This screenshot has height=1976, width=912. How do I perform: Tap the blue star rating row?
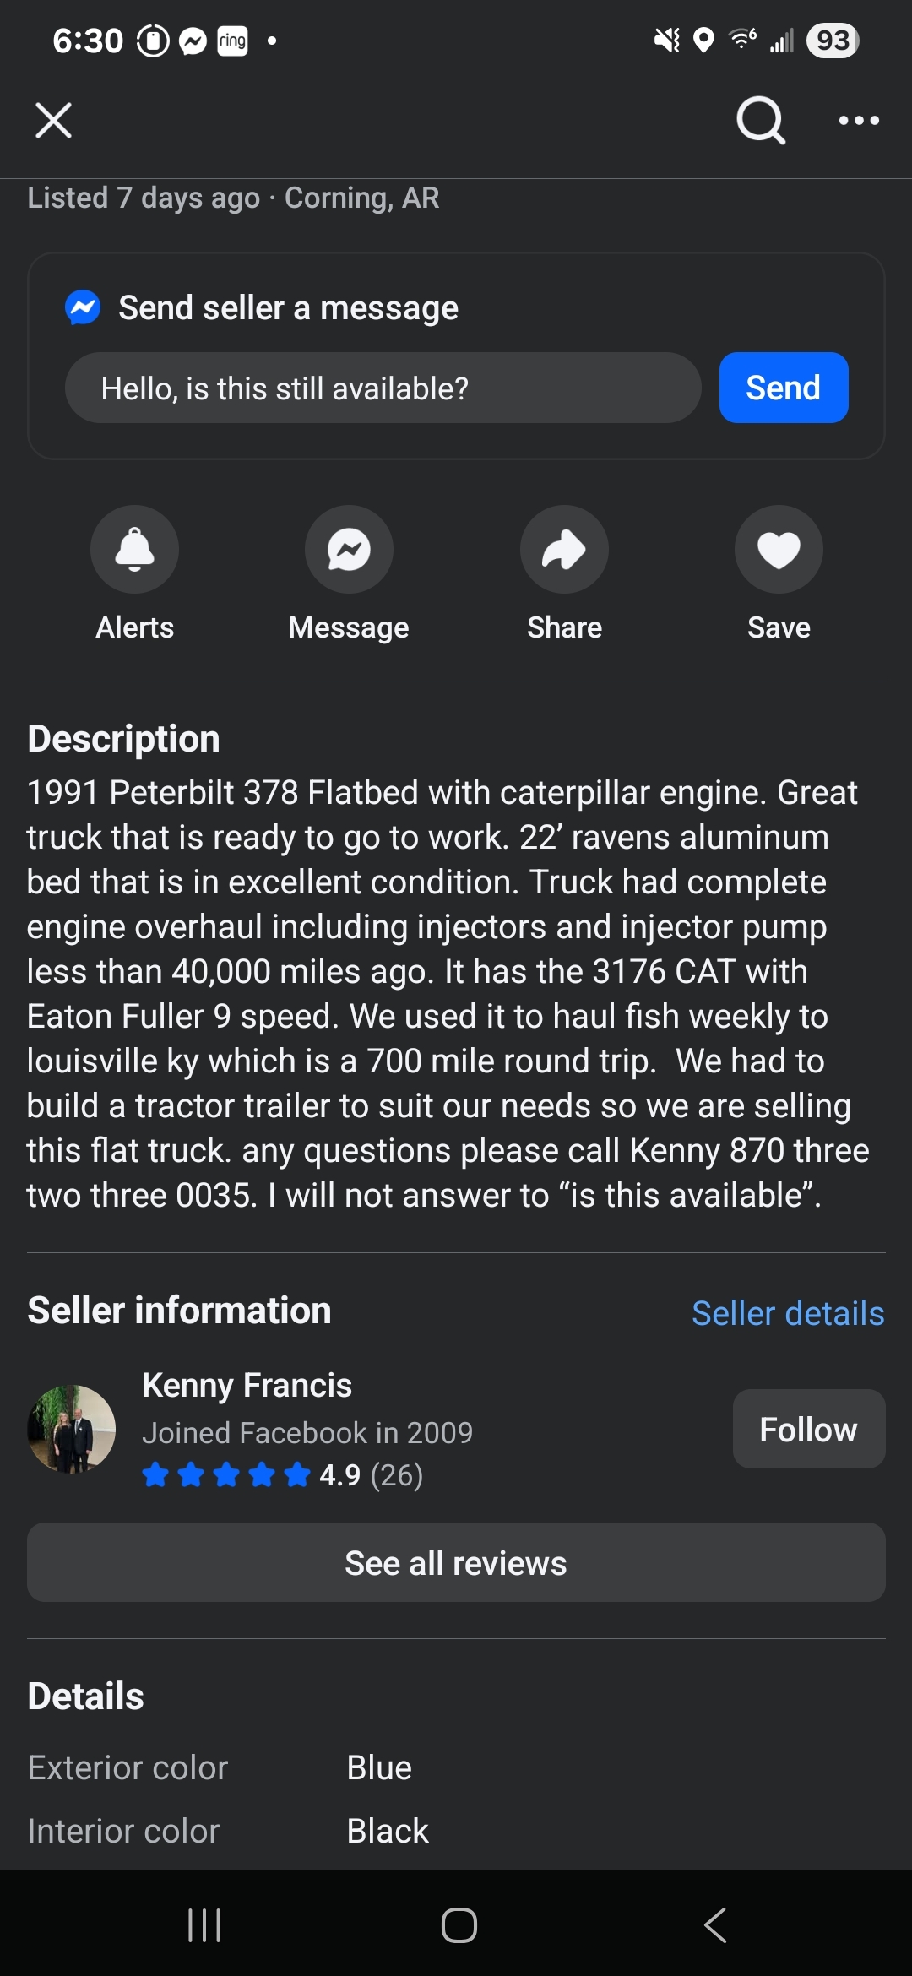tap(226, 1475)
